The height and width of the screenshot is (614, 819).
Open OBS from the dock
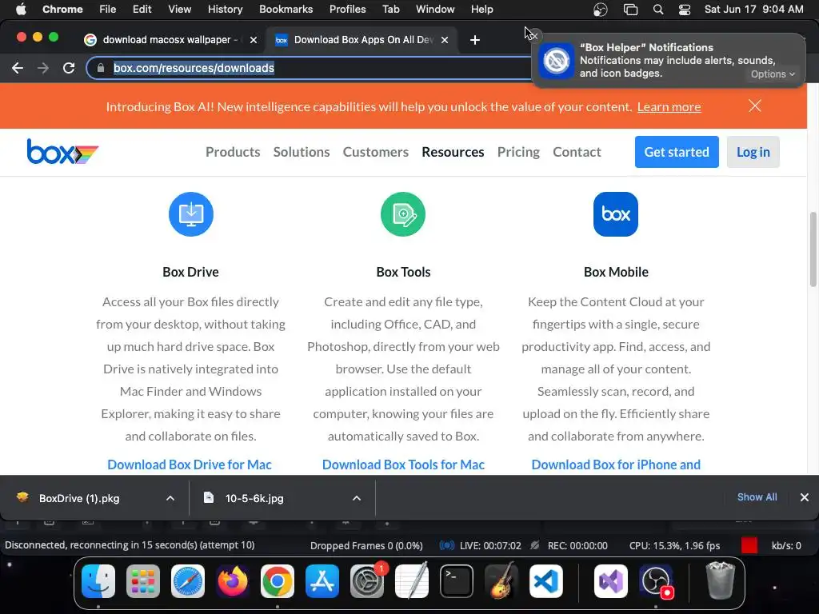tap(656, 581)
